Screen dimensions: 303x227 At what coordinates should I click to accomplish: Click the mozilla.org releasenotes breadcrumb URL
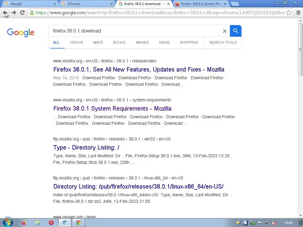point(105,61)
